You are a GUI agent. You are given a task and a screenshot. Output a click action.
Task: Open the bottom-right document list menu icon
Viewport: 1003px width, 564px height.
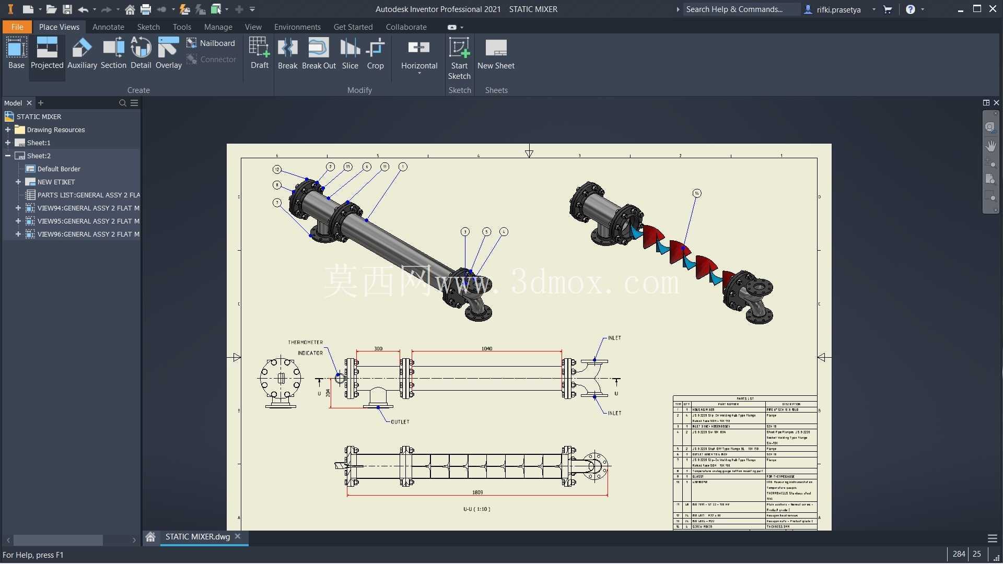pos(992,538)
